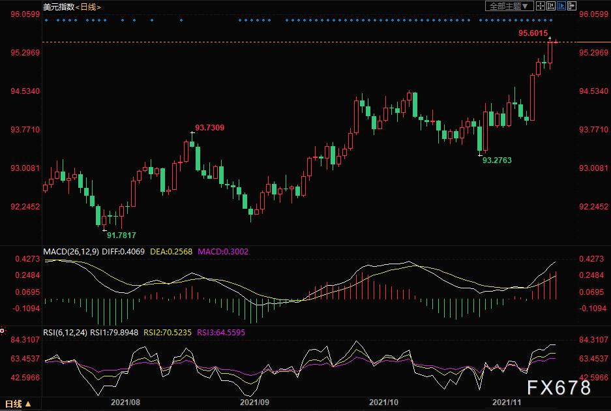This screenshot has height=411, width=611.
Task: Click the 2021/10 date on time axis
Action: pos(383,403)
